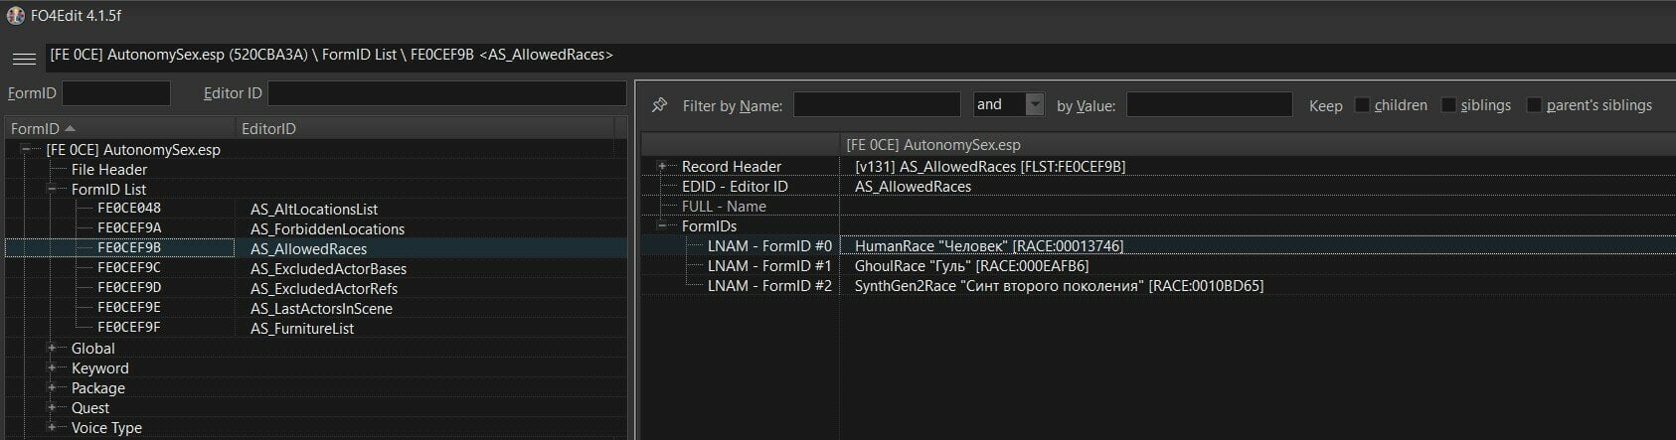This screenshot has height=440, width=1676.
Task: Select FE0CEF9C AS_ExcludedActorBases record
Action: pos(316,269)
